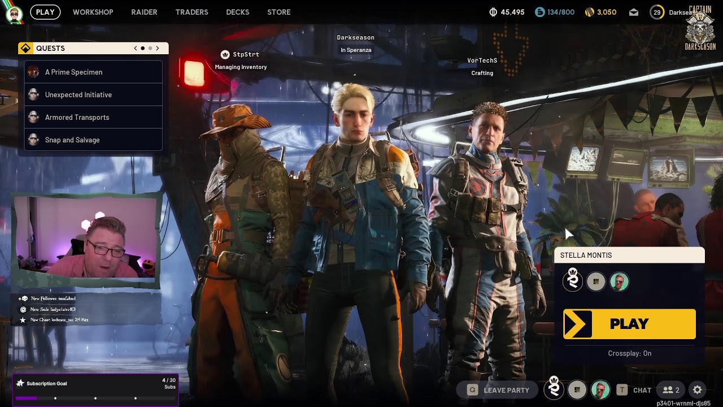Click trader portrait beside Unexpected Initiative
Viewport: 723px width, 407px height.
(x=33, y=94)
